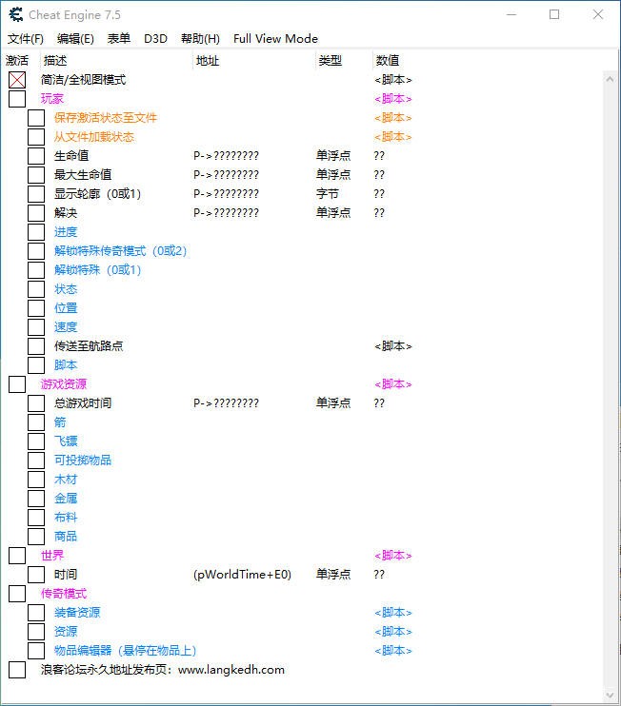The height and width of the screenshot is (706, 621).
Task: Check the 进度 group checkbox
Action: click(36, 232)
